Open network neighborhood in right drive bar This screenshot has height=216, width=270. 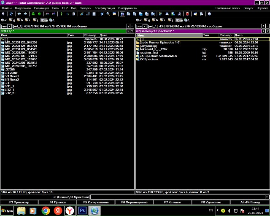click(x=187, y=20)
